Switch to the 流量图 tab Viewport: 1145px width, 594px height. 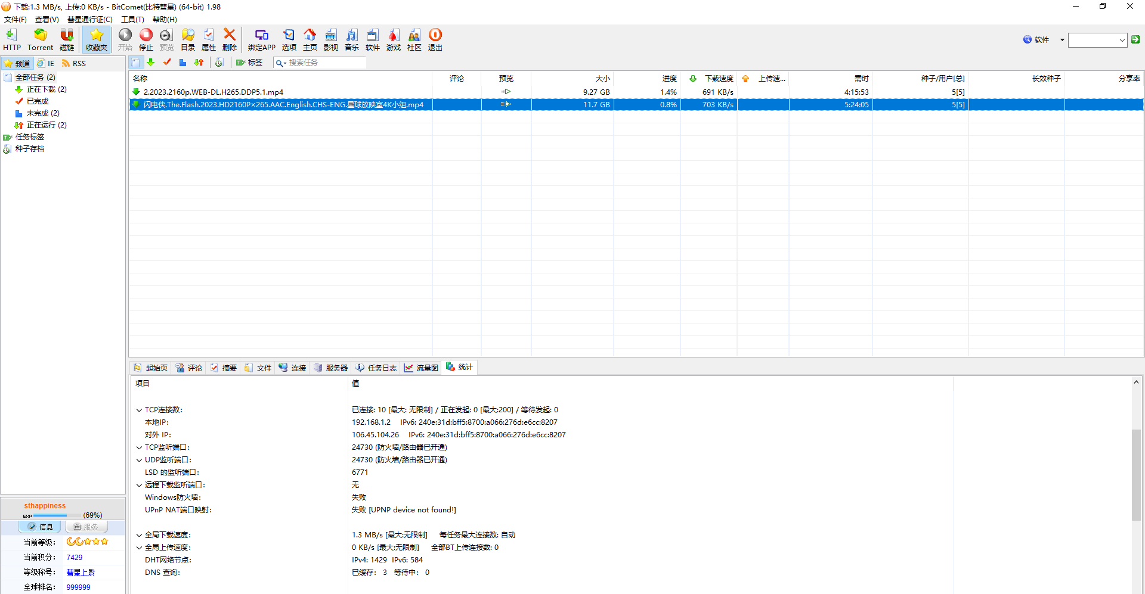[421, 368]
